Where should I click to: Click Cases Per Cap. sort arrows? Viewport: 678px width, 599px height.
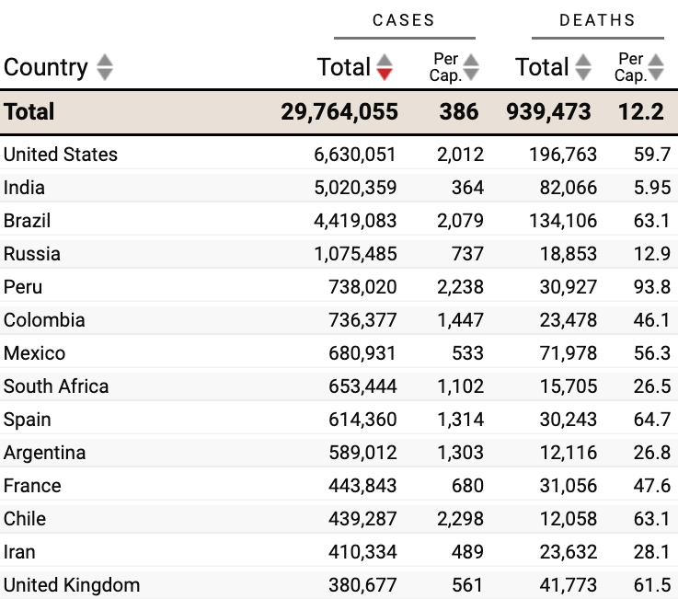[471, 67]
